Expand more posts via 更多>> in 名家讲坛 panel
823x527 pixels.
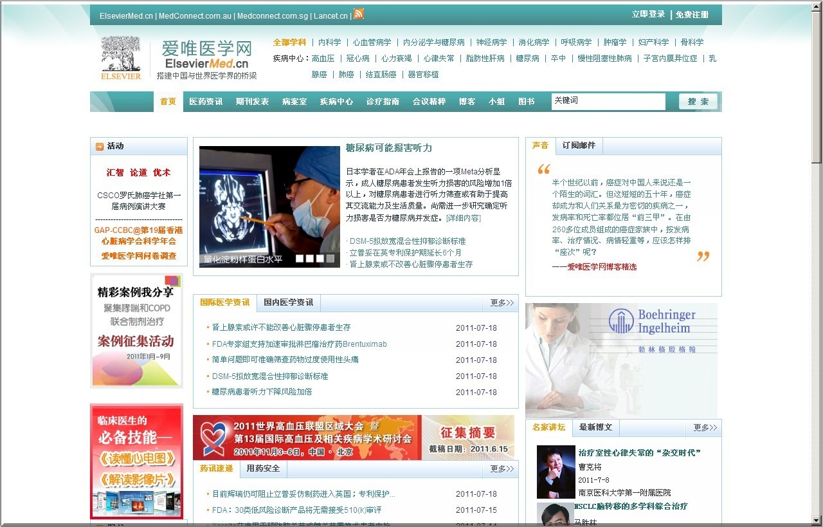pos(705,427)
